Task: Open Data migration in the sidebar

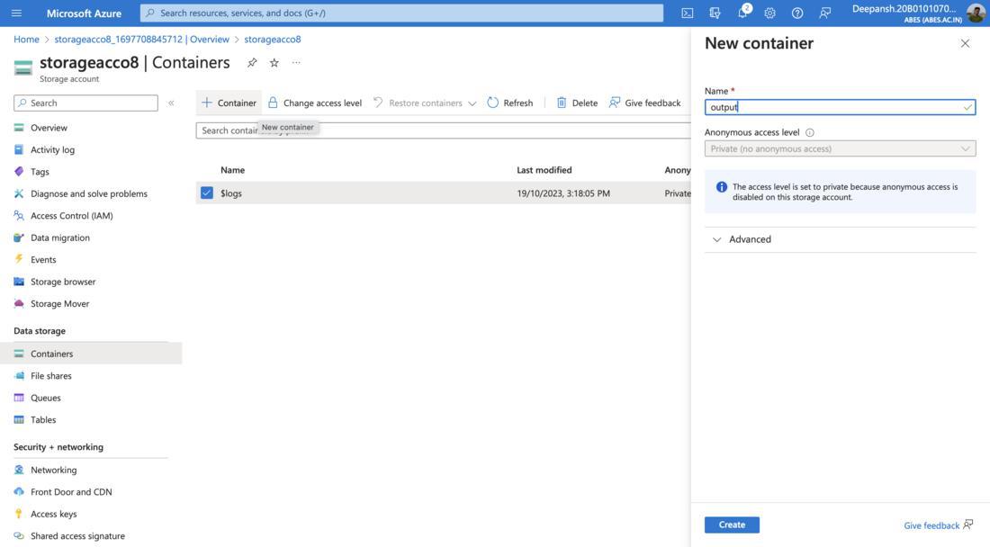Action: coord(60,238)
